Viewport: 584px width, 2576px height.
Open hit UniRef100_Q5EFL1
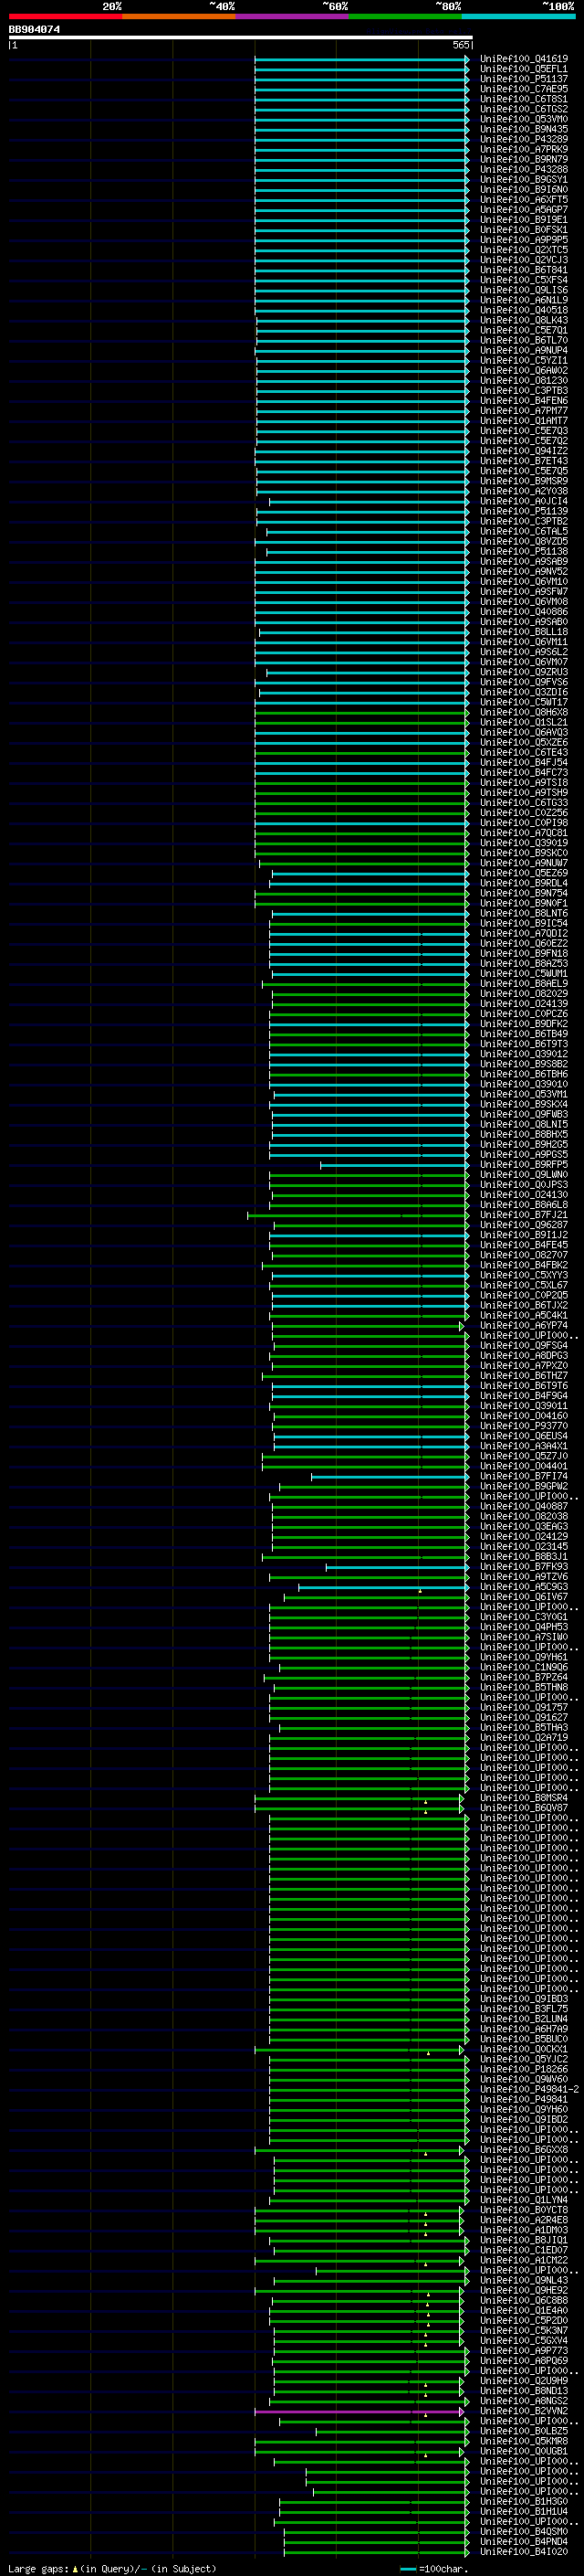coord(523,69)
